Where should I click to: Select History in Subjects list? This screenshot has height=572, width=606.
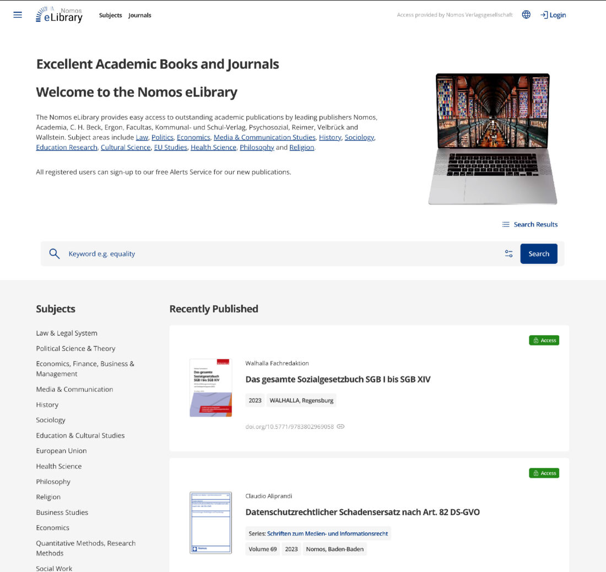click(47, 404)
